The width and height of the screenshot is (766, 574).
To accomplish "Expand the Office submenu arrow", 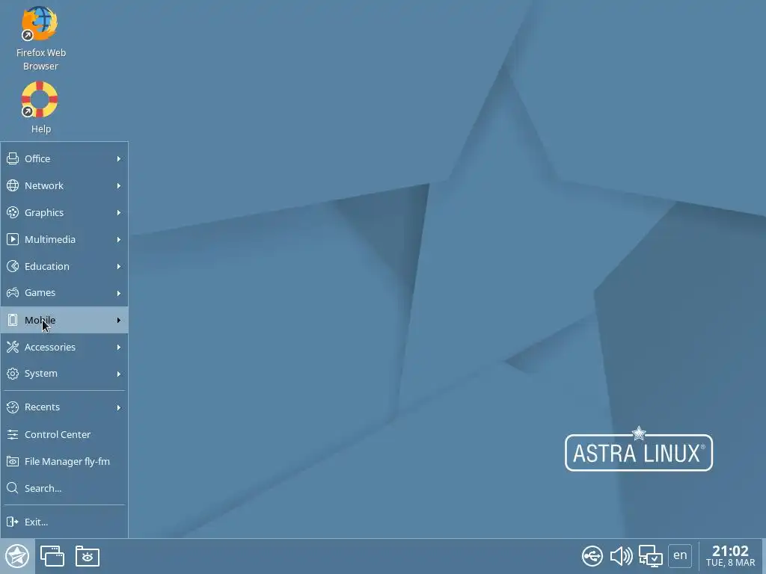I will (119, 158).
